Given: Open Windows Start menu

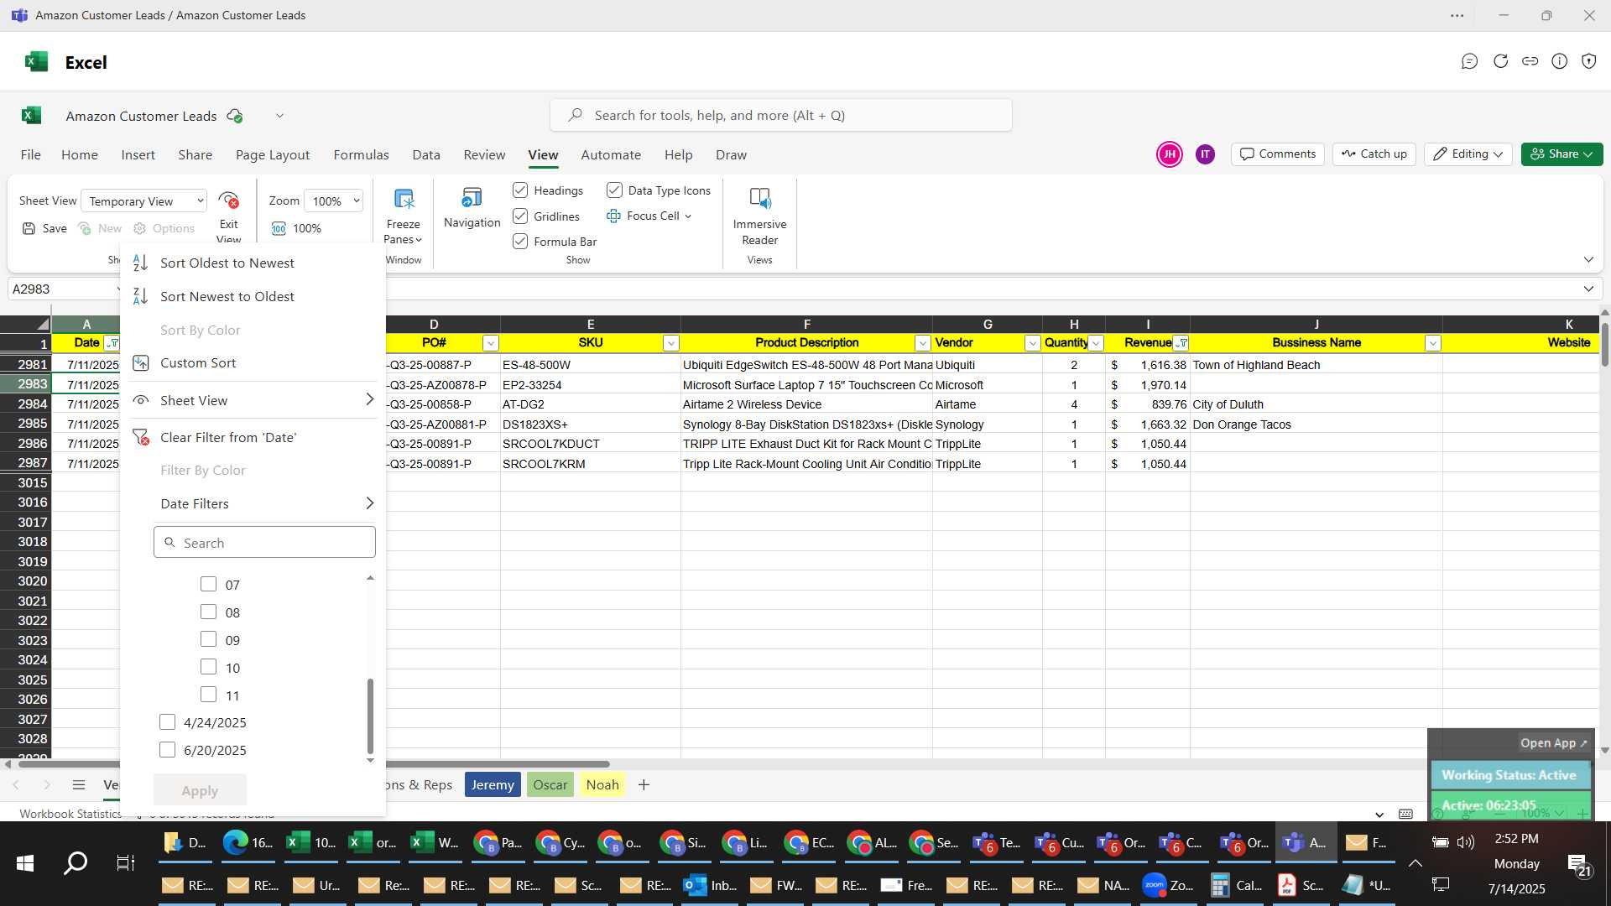Looking at the screenshot, I should point(25,862).
